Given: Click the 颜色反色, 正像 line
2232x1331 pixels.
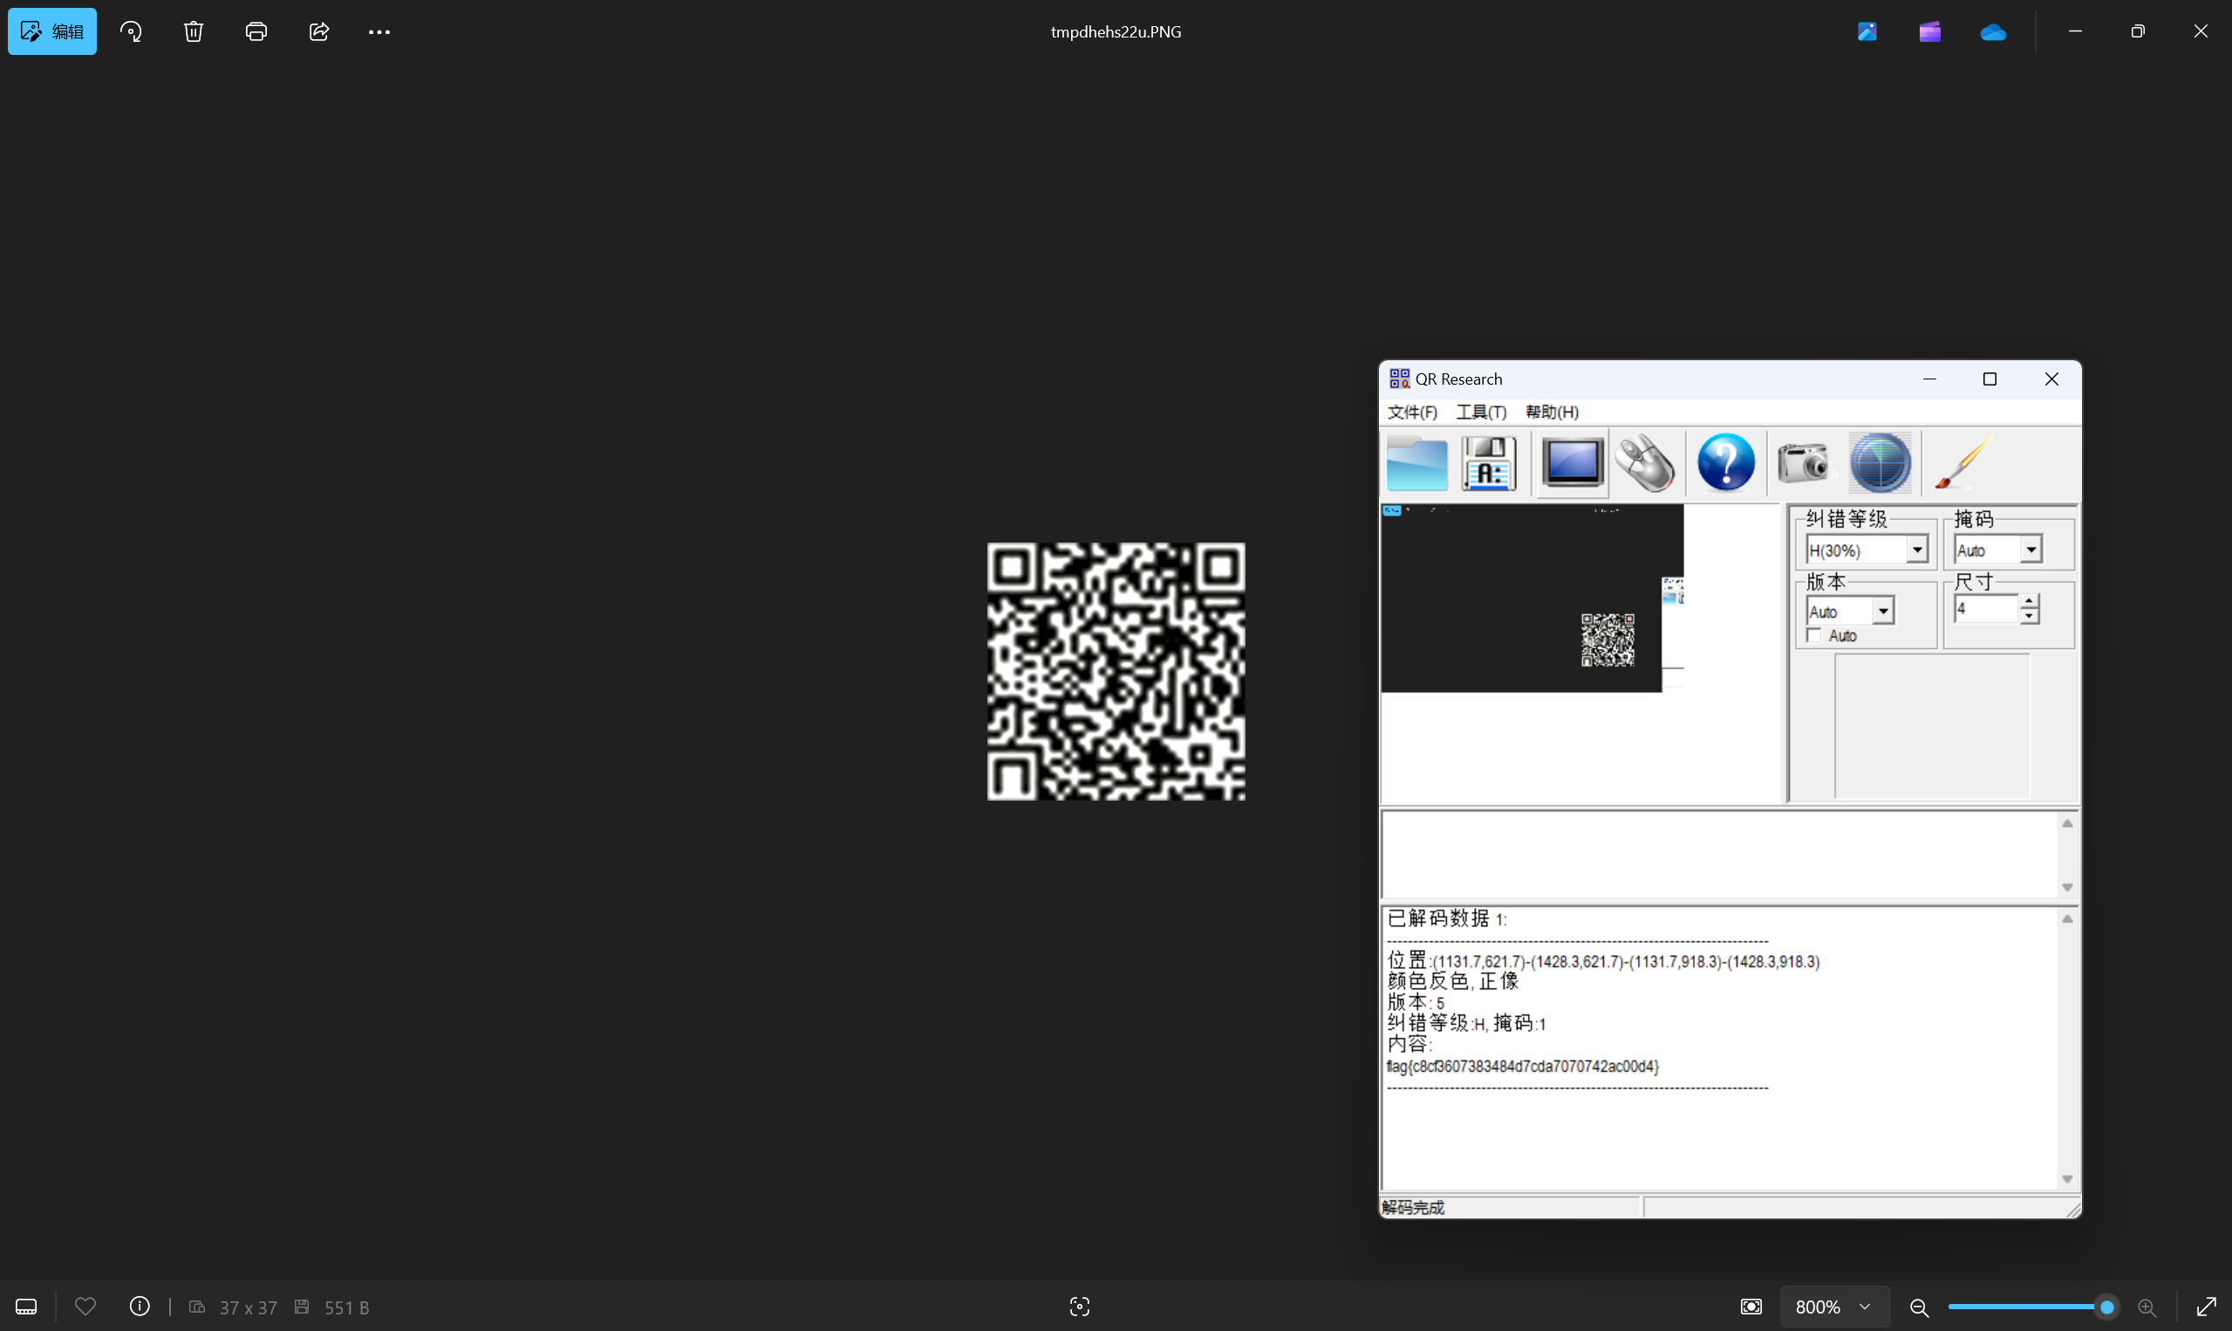Looking at the screenshot, I should click(1453, 981).
